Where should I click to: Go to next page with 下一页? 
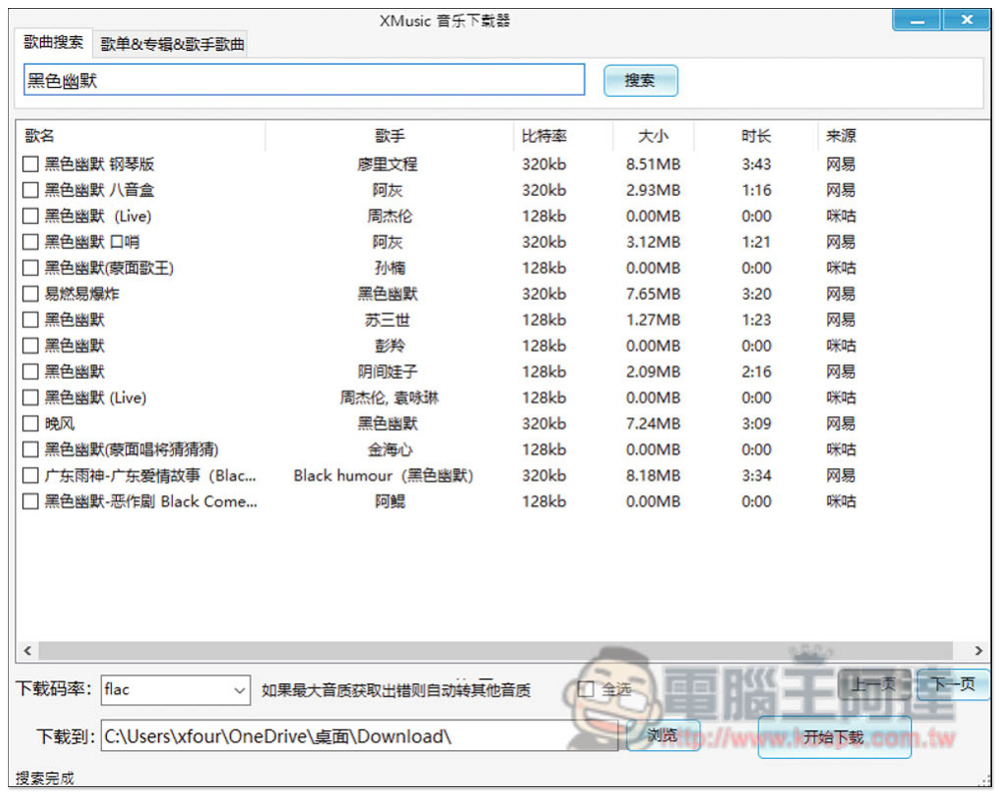click(x=953, y=684)
